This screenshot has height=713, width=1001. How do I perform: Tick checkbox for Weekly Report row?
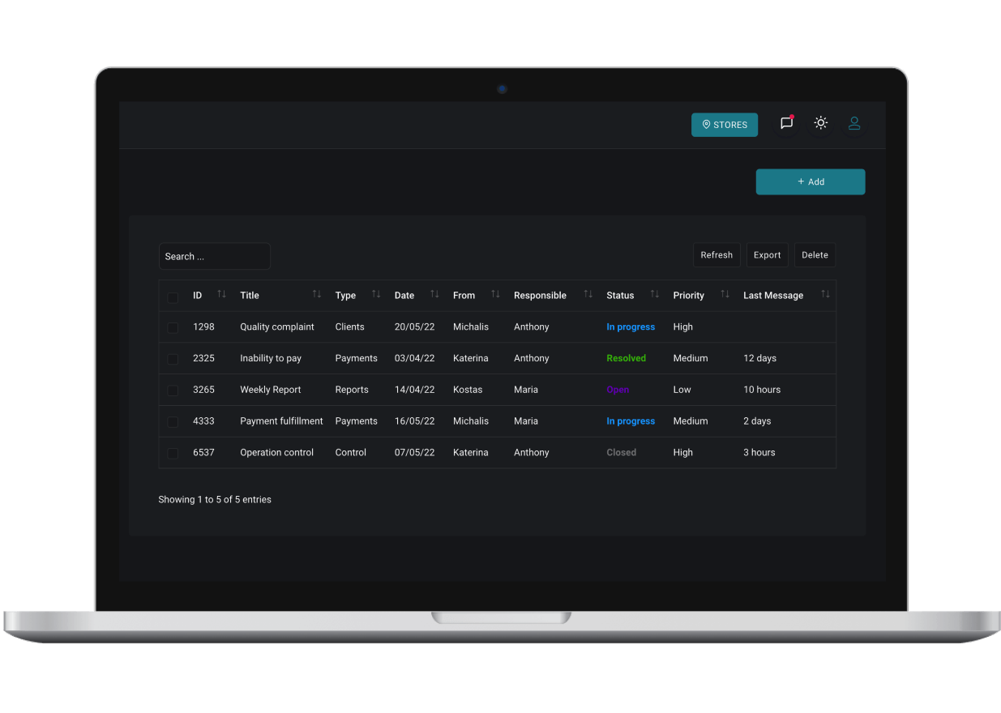(x=173, y=391)
